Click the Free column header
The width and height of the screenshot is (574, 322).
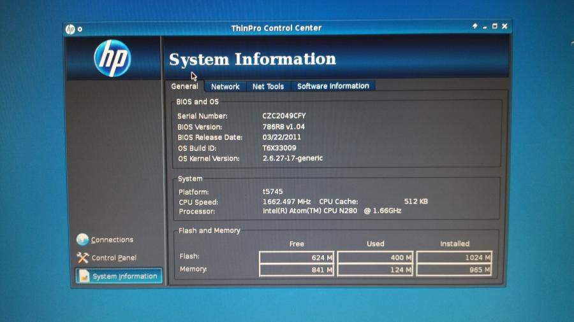(x=297, y=244)
